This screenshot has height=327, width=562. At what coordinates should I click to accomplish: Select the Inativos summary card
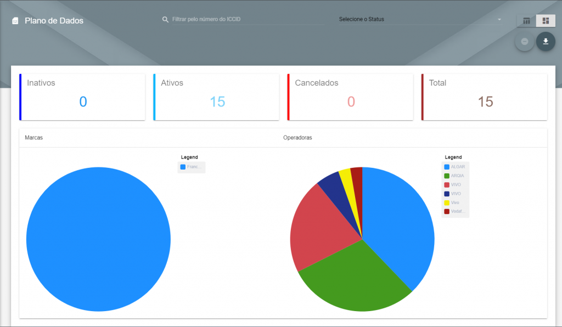point(82,97)
